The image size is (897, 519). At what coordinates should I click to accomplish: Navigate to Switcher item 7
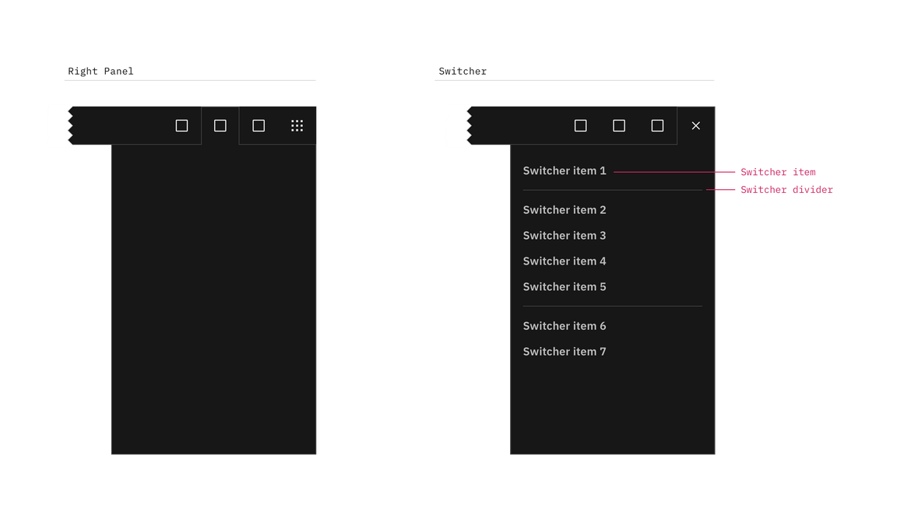[x=565, y=352]
